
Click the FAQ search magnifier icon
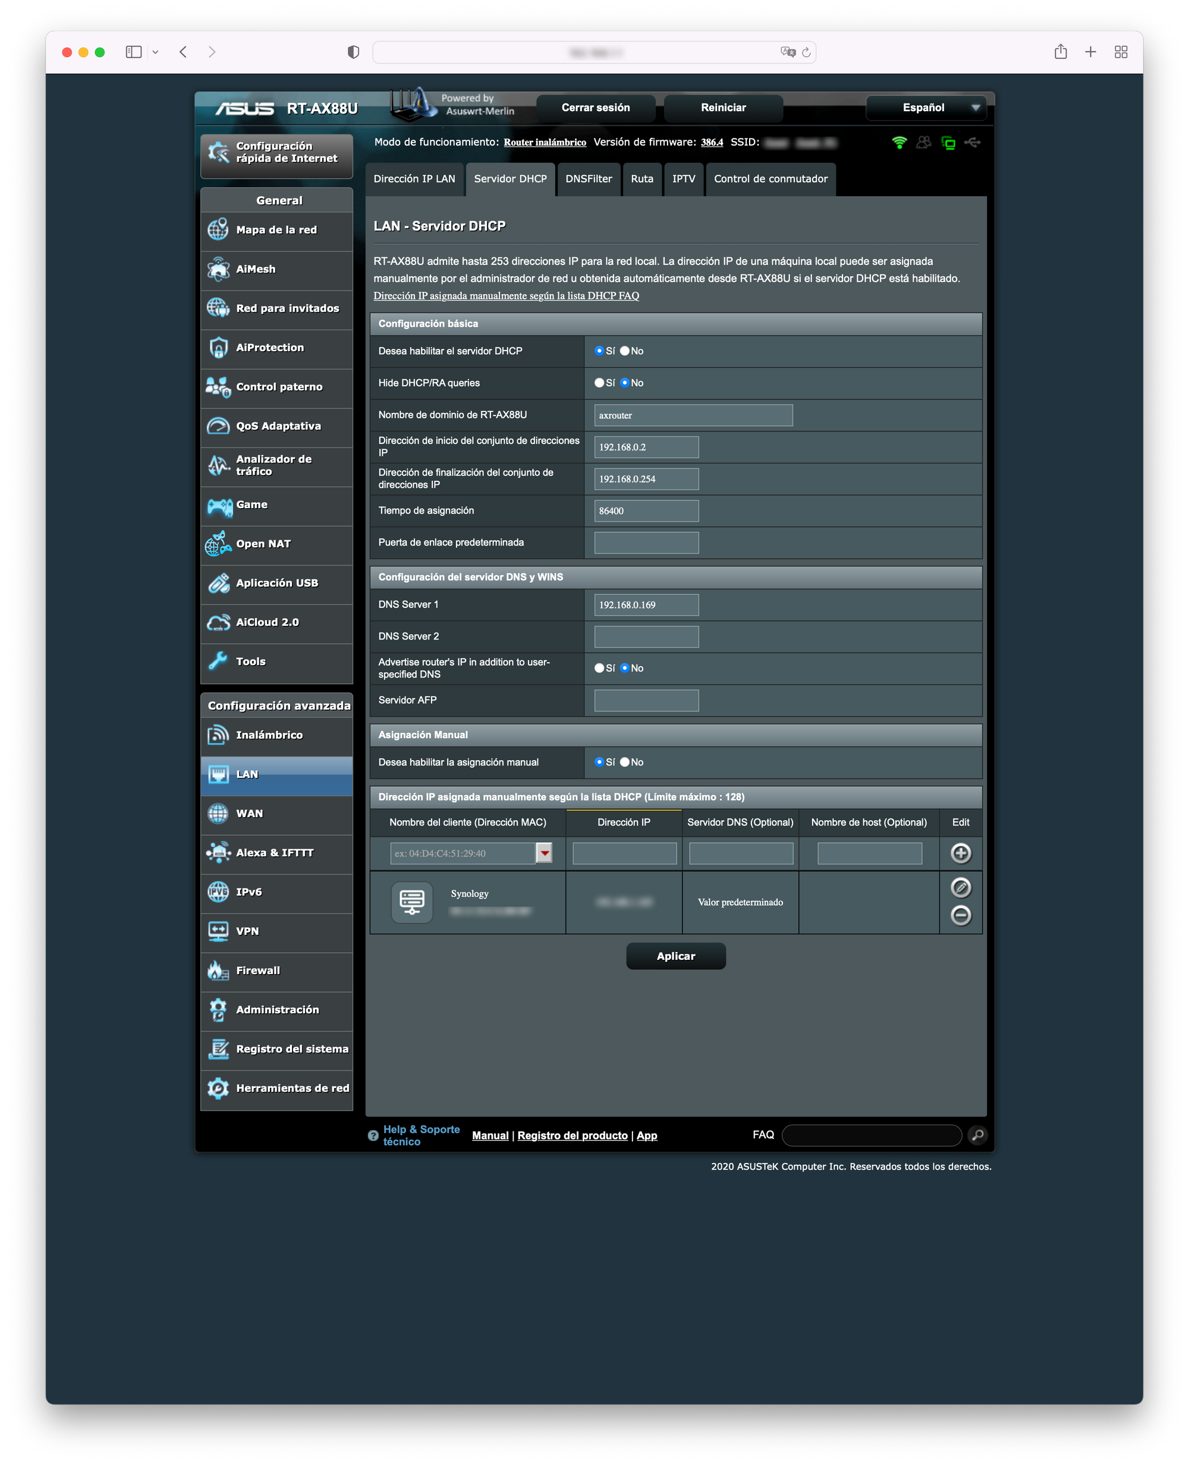(x=977, y=1135)
